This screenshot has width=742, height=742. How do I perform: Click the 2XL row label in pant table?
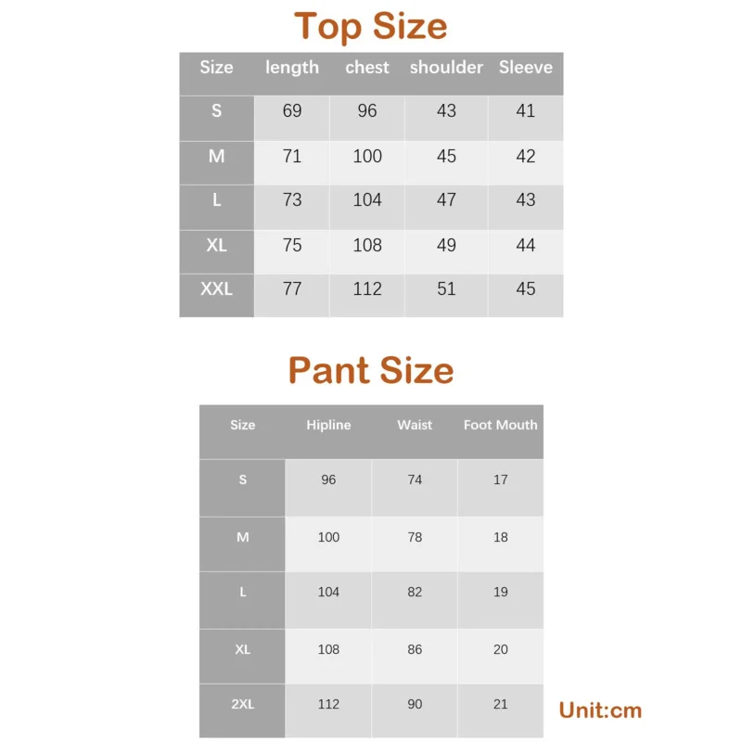click(x=242, y=705)
